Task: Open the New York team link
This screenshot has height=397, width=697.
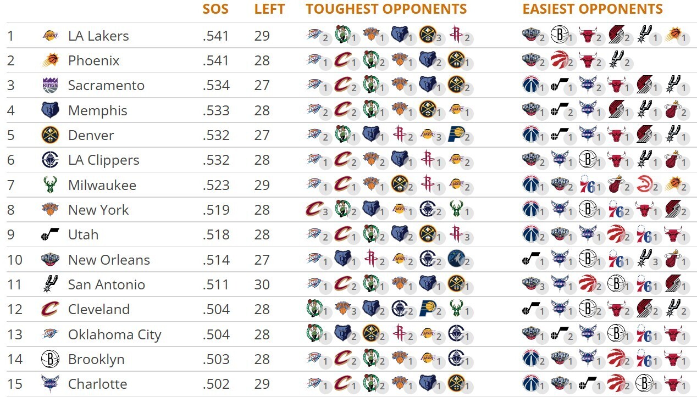Action: click(98, 210)
